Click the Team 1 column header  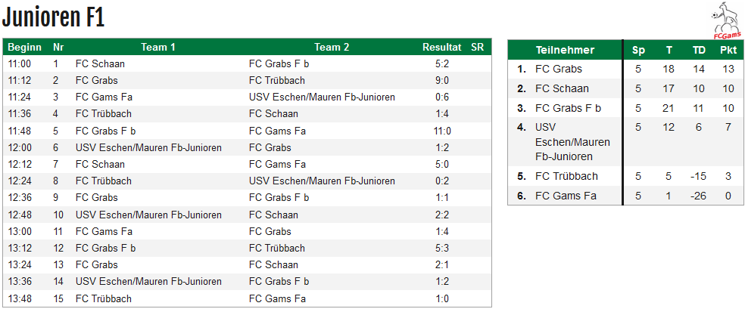point(158,48)
